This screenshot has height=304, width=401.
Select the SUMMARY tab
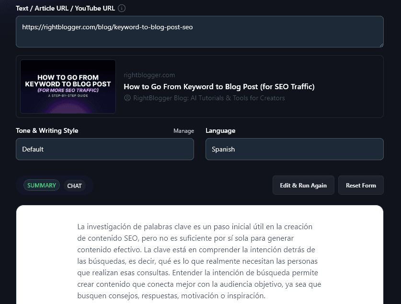click(41, 185)
